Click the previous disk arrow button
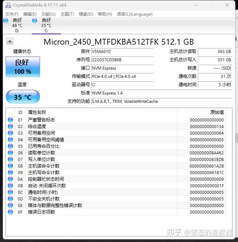238x242 pixels. click(x=10, y=41)
